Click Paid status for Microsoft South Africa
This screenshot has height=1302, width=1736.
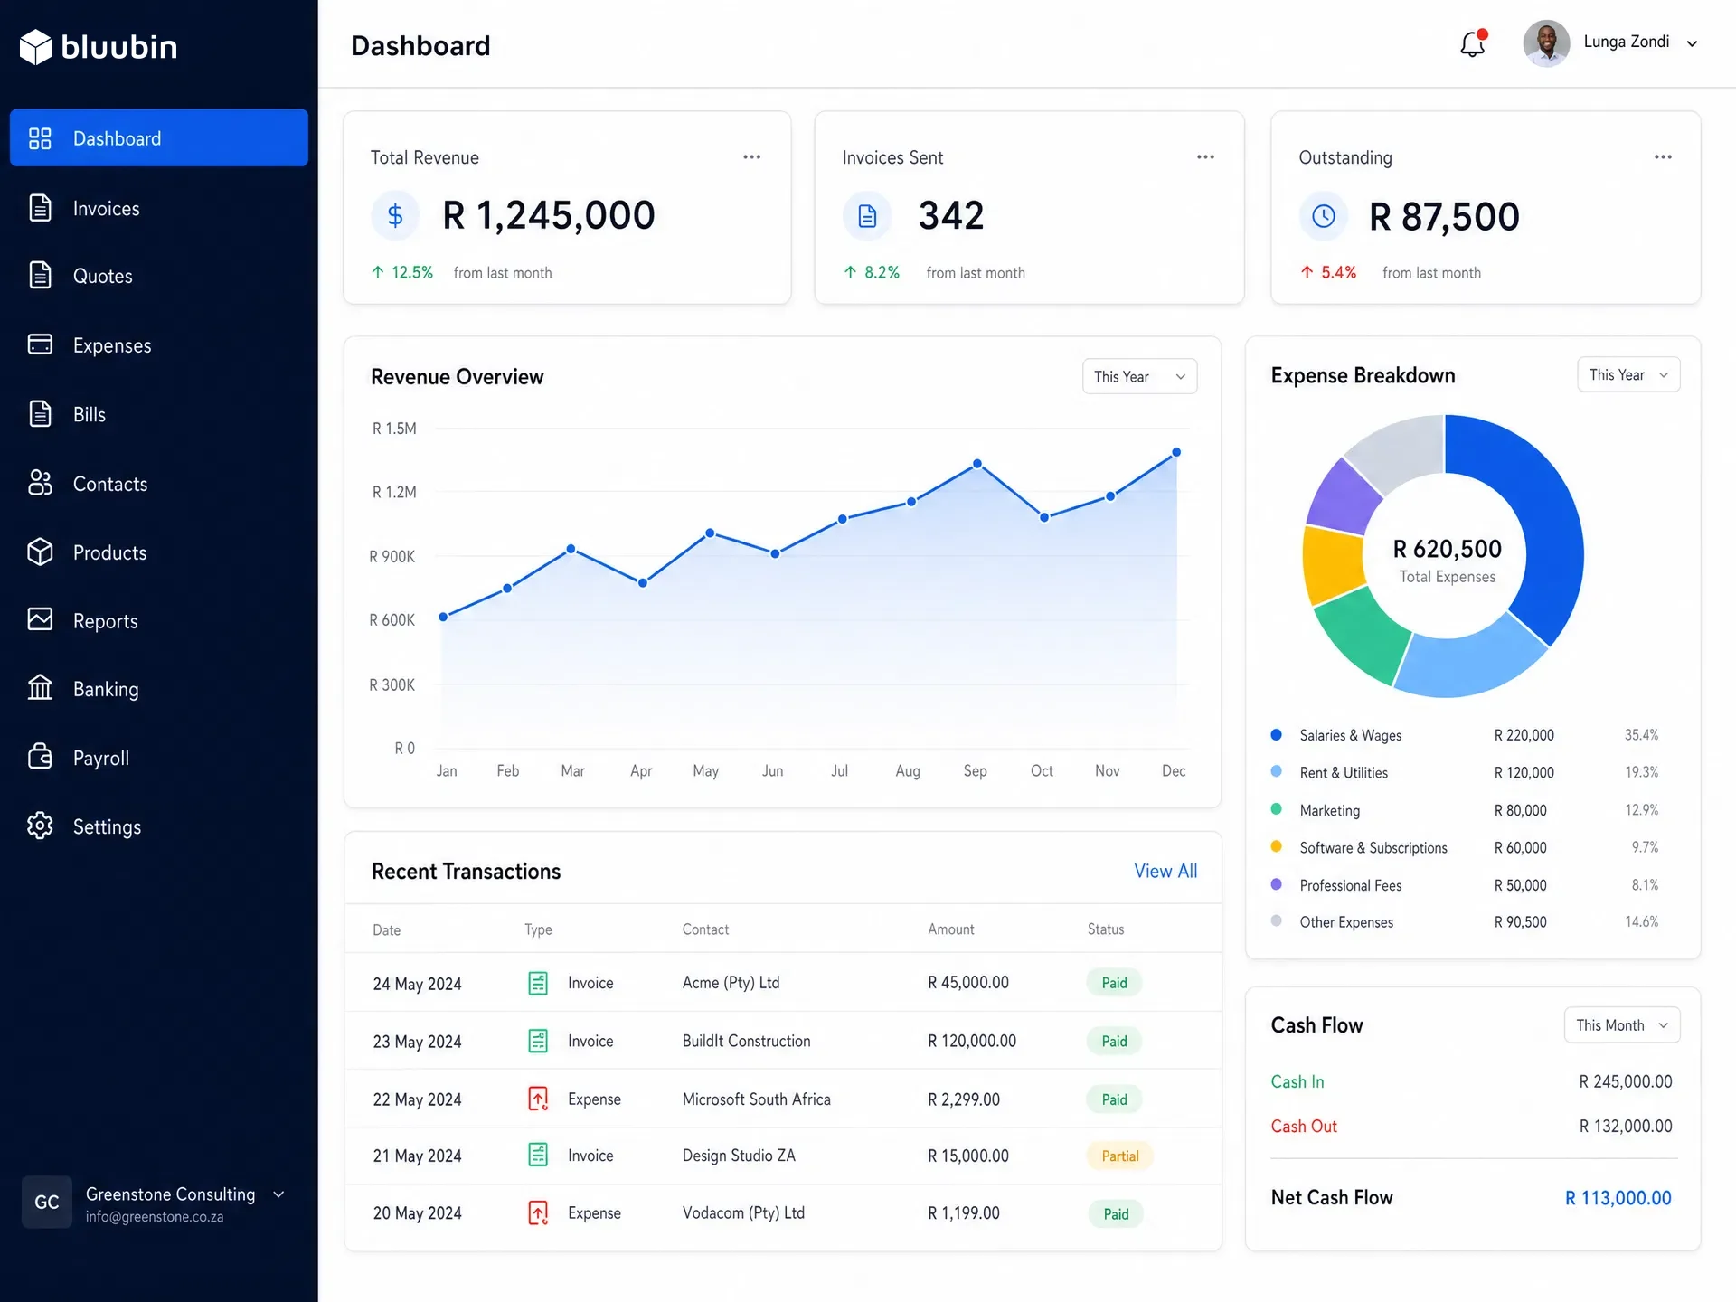[x=1114, y=1099]
